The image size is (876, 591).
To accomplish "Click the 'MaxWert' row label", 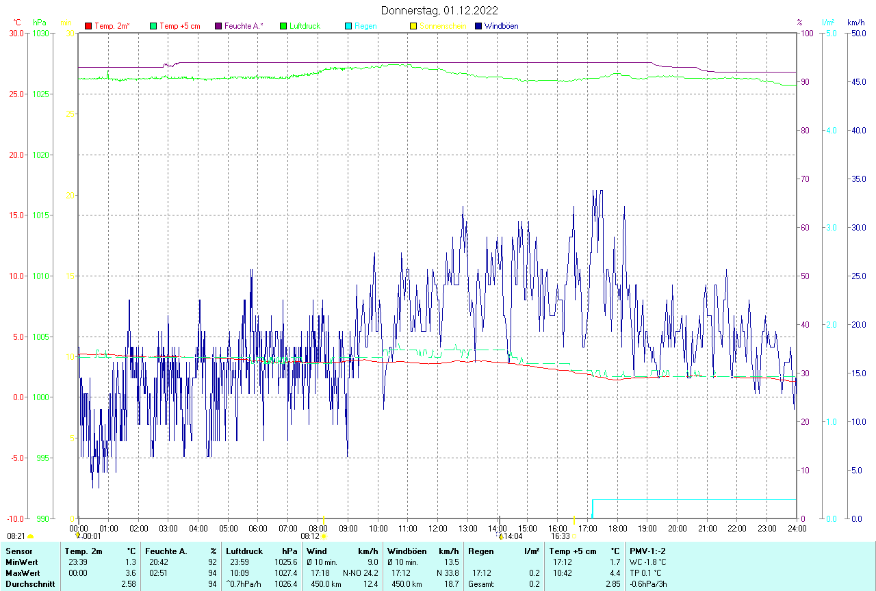I will [23, 573].
